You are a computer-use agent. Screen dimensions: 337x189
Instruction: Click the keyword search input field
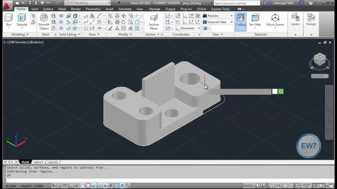(x=237, y=3)
